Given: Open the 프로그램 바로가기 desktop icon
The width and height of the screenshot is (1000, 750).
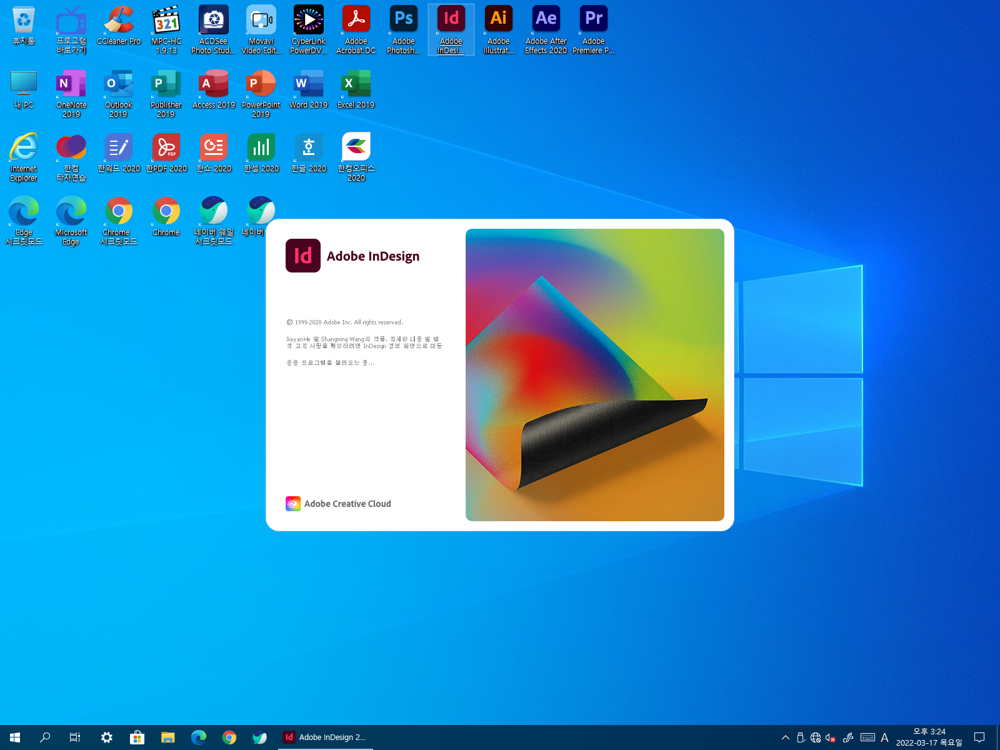Looking at the screenshot, I should 71,30.
